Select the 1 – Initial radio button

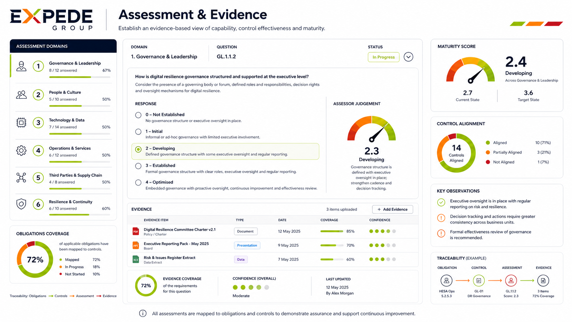coord(138,132)
